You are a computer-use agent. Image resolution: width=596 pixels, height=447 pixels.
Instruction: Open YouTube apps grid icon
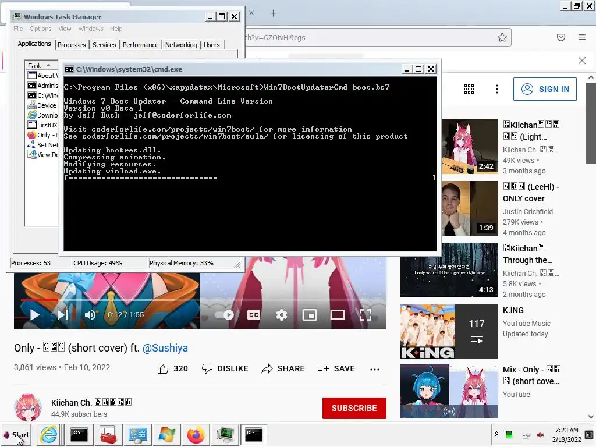[469, 89]
